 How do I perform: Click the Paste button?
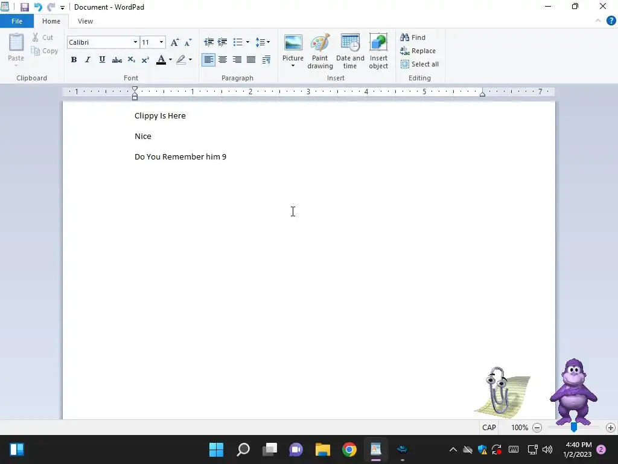coord(16,48)
